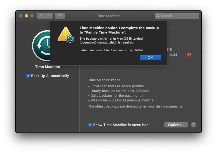Click the 'oldest backups are deleted' sentence
Viewport: 217px width, 153px height.
click(x=136, y=106)
